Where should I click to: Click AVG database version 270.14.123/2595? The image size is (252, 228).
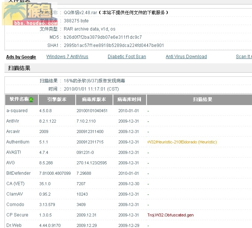(91, 163)
